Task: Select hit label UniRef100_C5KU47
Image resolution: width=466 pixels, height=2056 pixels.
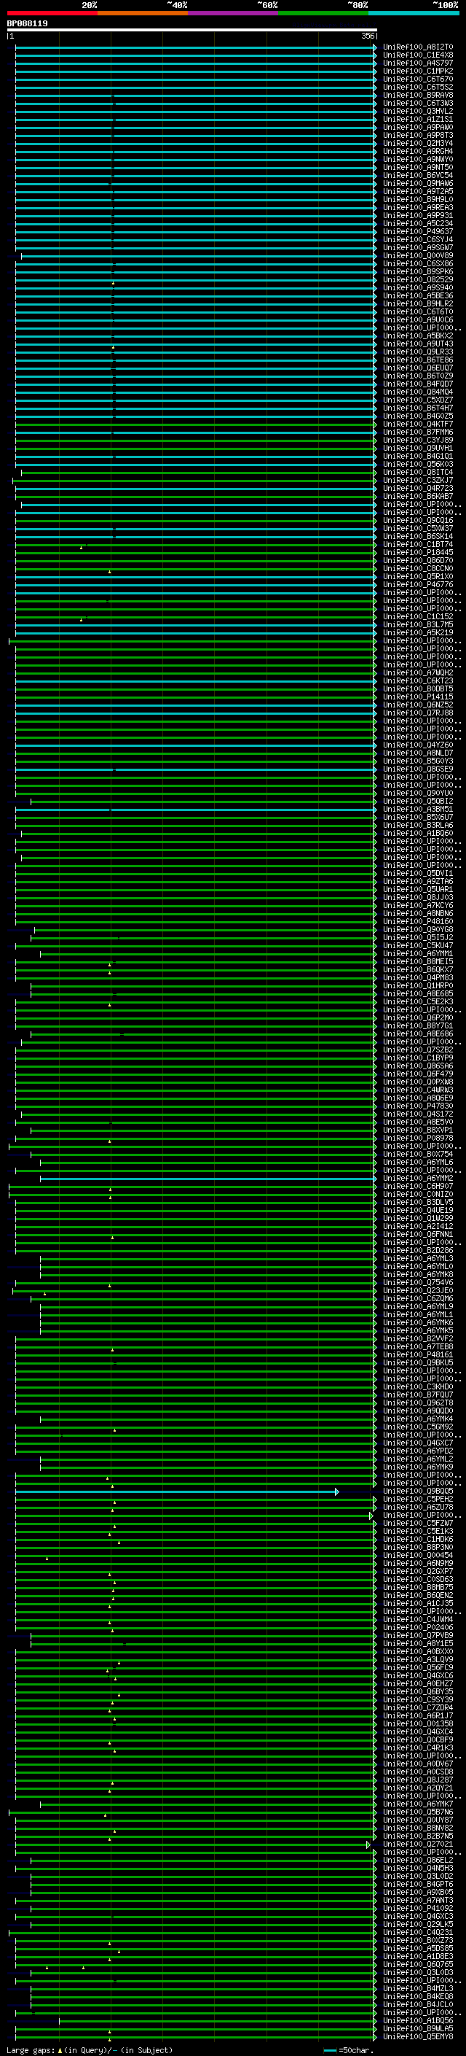Action: coord(418,946)
